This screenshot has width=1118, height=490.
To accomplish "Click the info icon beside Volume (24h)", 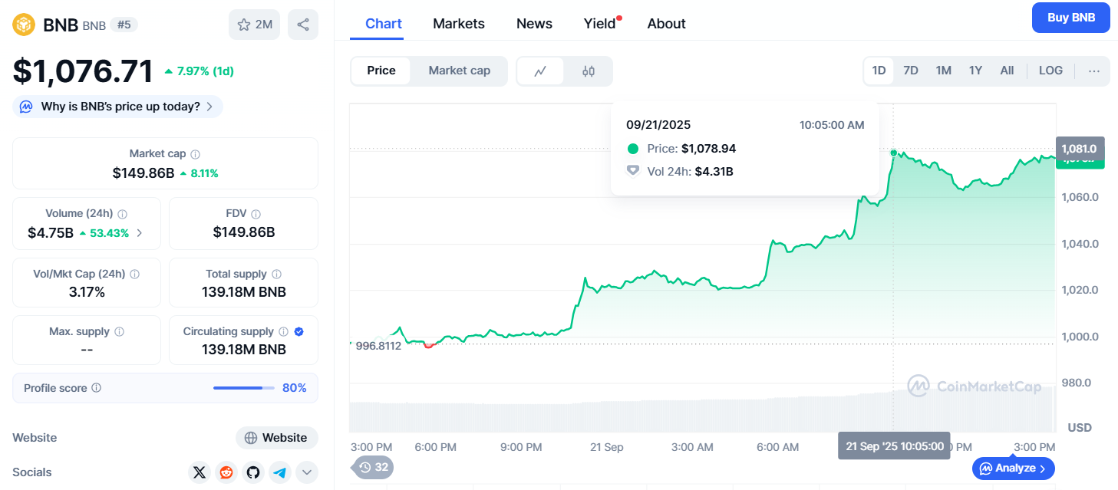I will [122, 214].
